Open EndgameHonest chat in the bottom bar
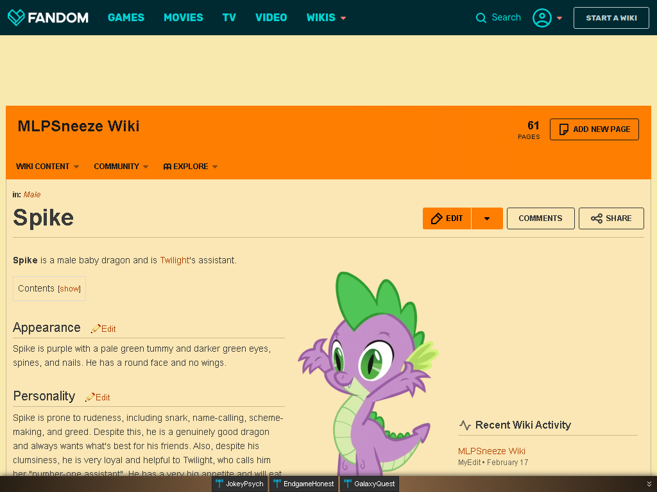The width and height of the screenshot is (657, 492). pos(304,484)
